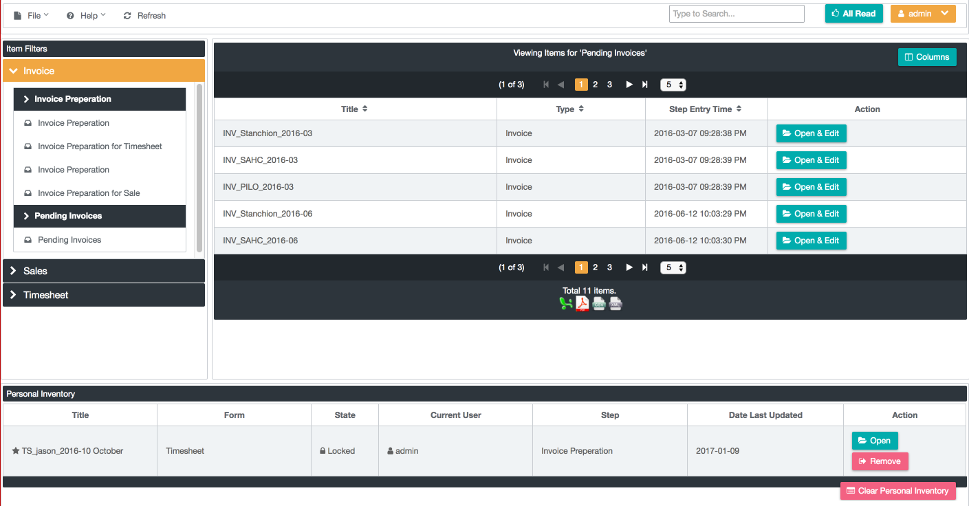Jump to last page in top paginator
969x506 pixels.
pyautogui.click(x=645, y=85)
